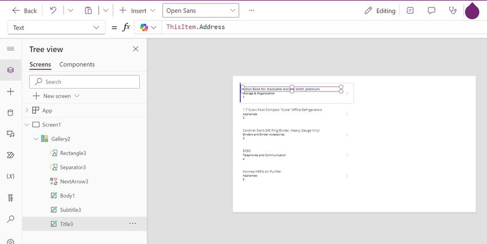Screen dimensions: 487x244
Task: Click the purple droplet avatar
Action: click(472, 11)
